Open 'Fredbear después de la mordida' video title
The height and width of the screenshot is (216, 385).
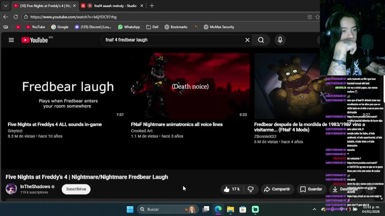coord(309,127)
